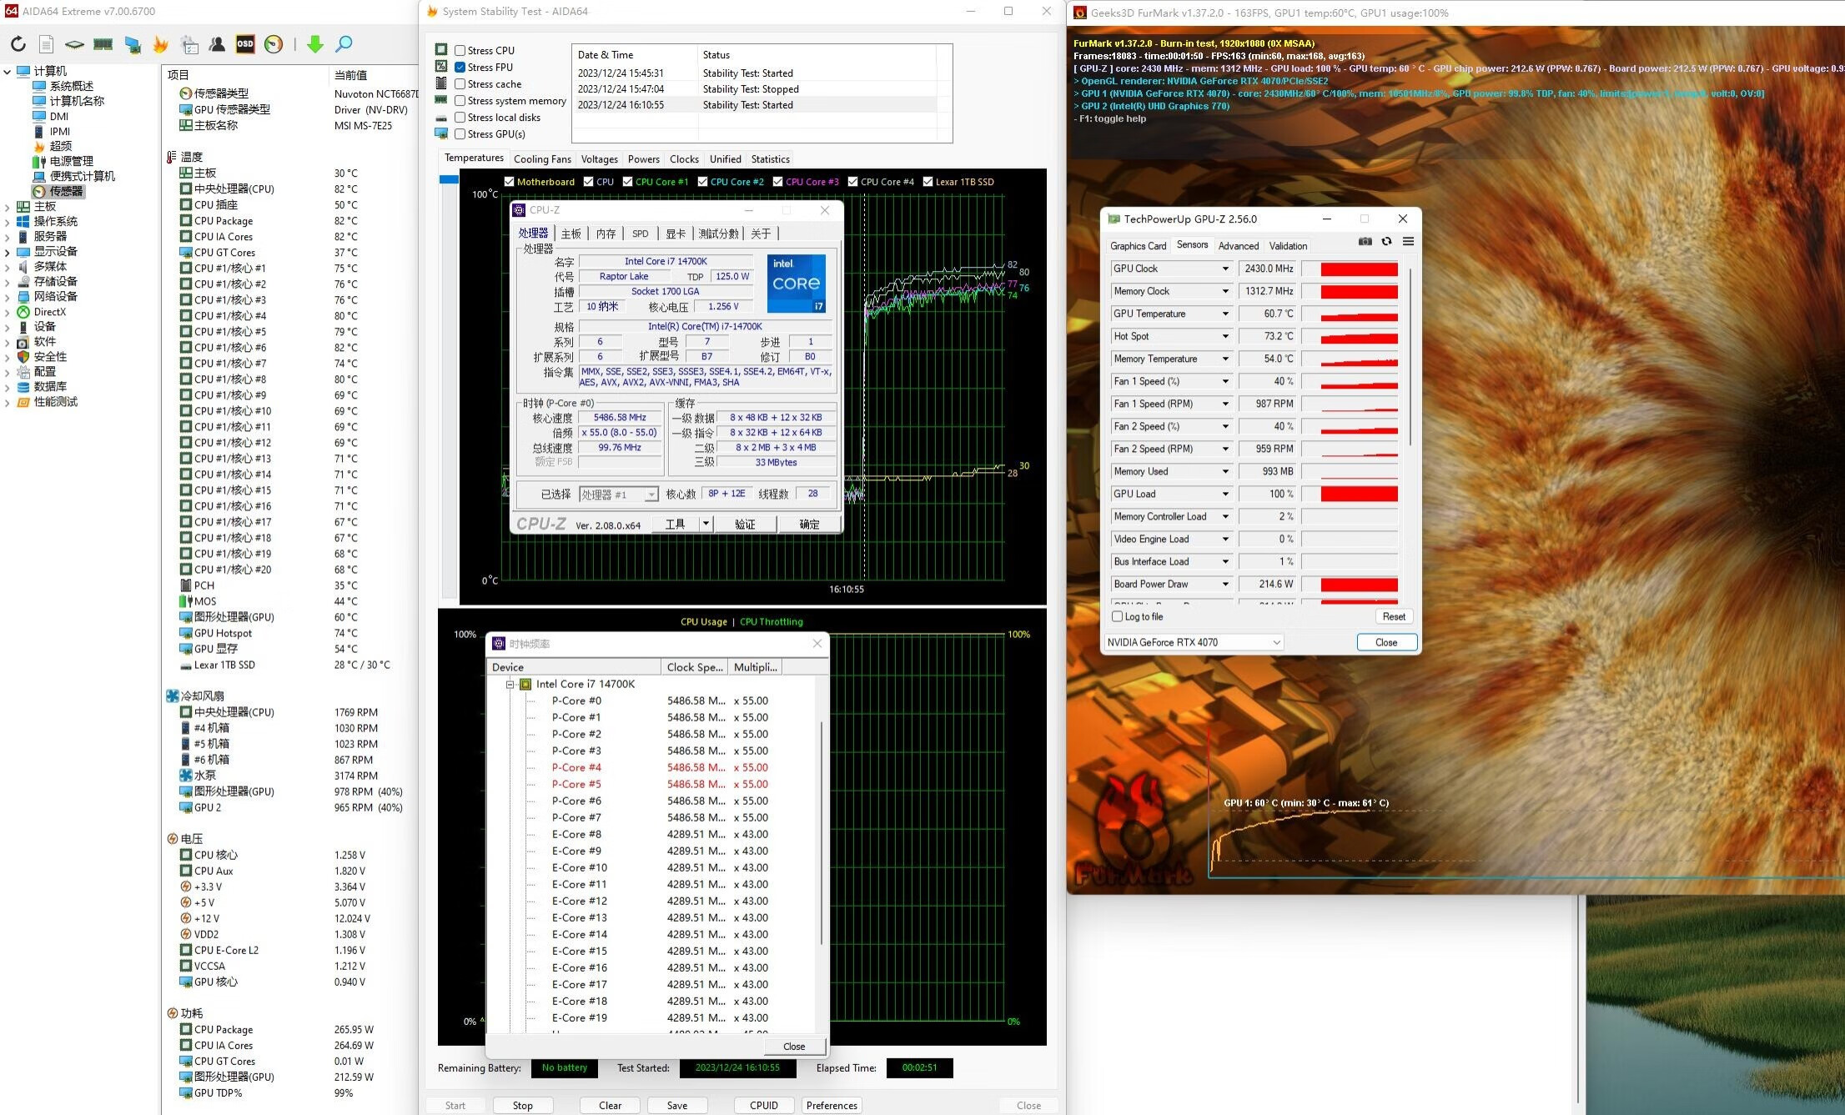Close the 时钟频率 clock dialog with Close button
This screenshot has width=1845, height=1115.
pos(794,1046)
